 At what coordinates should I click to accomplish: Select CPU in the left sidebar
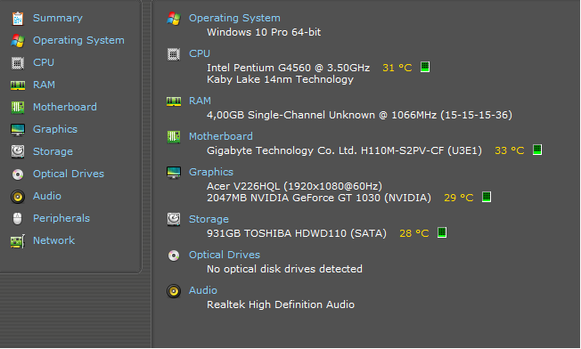pyautogui.click(x=44, y=62)
